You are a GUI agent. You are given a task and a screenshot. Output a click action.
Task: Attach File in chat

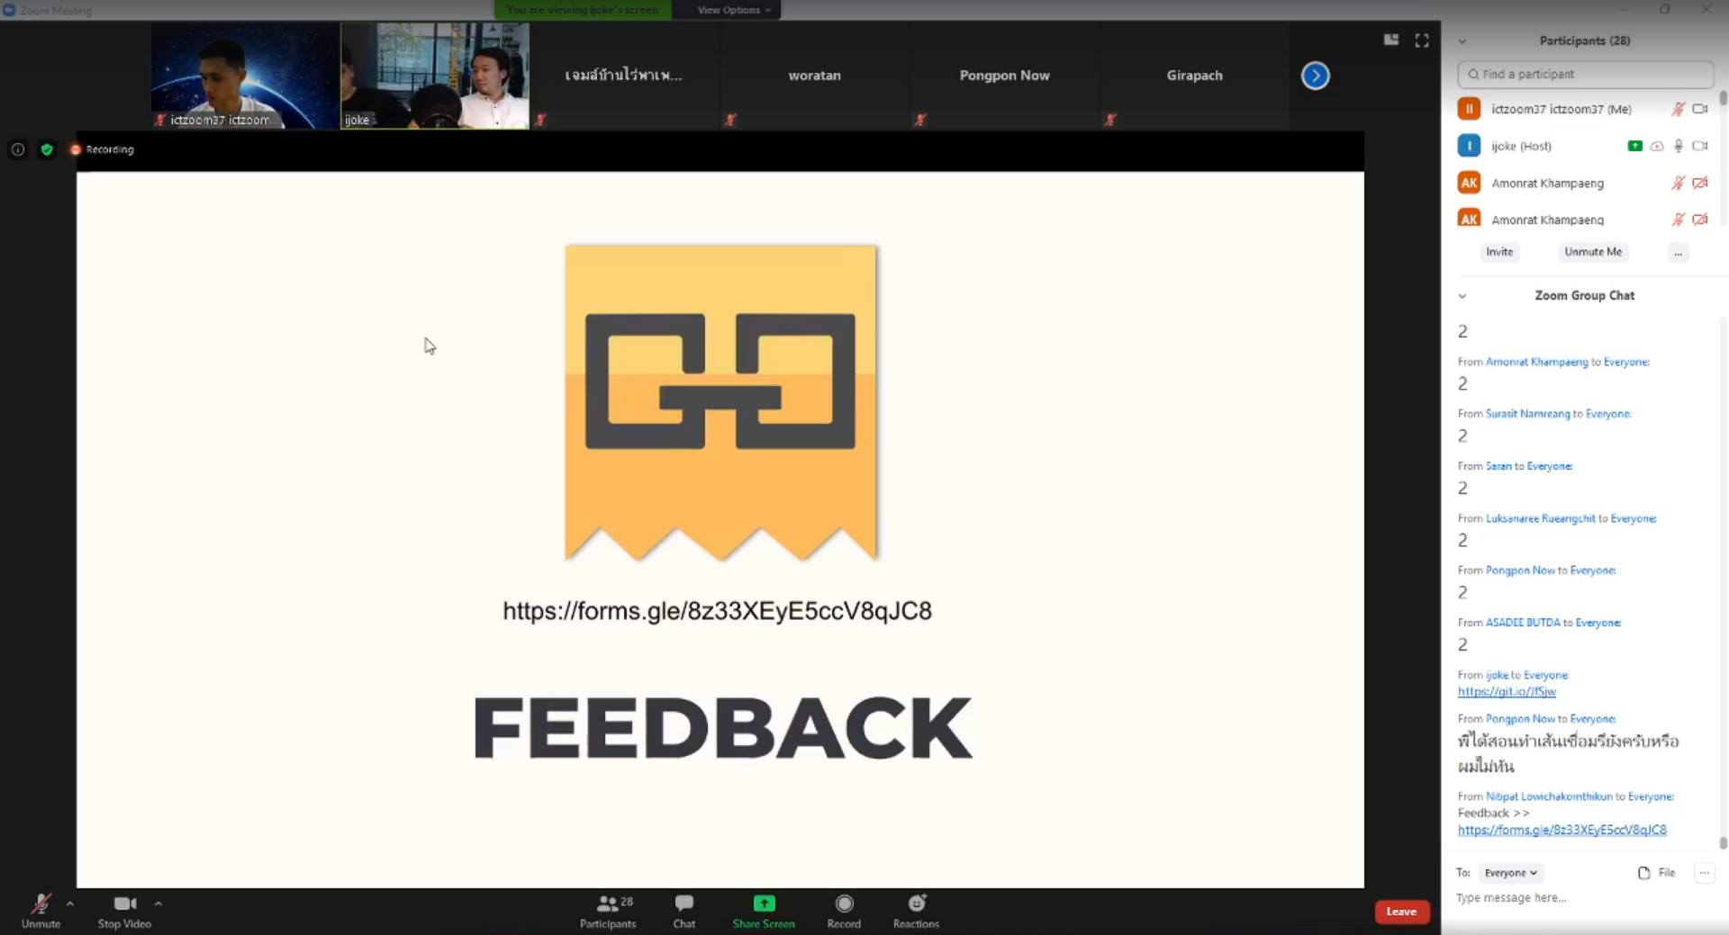point(1656,873)
